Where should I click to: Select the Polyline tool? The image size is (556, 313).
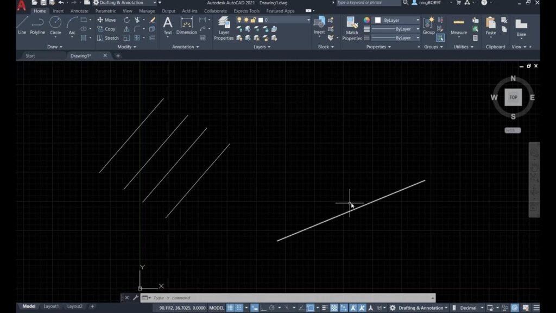[x=37, y=26]
